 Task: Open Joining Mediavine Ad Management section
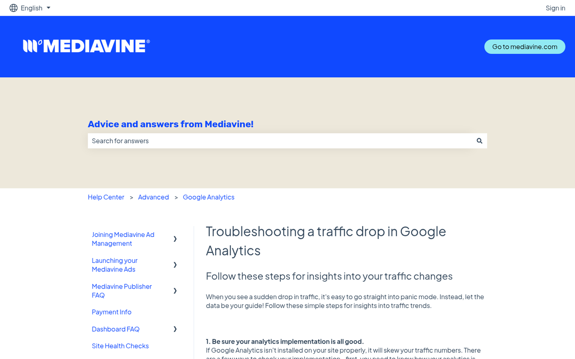[x=123, y=239]
